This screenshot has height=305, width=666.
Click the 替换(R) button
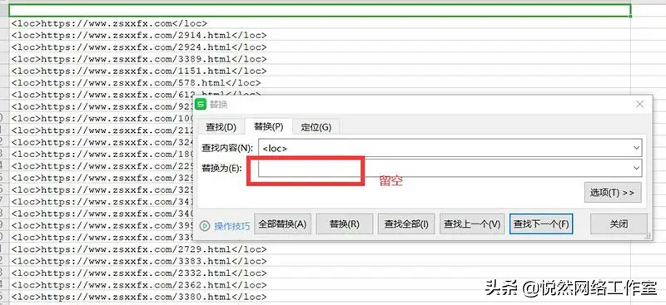[x=345, y=224]
